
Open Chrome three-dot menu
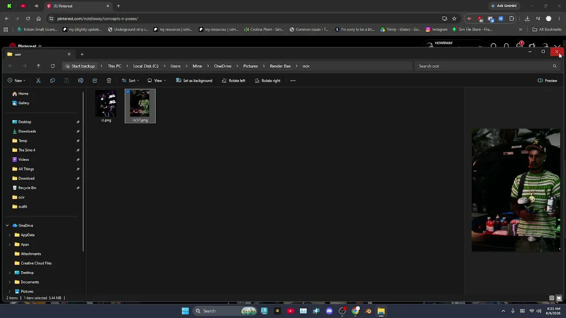[x=559, y=19]
